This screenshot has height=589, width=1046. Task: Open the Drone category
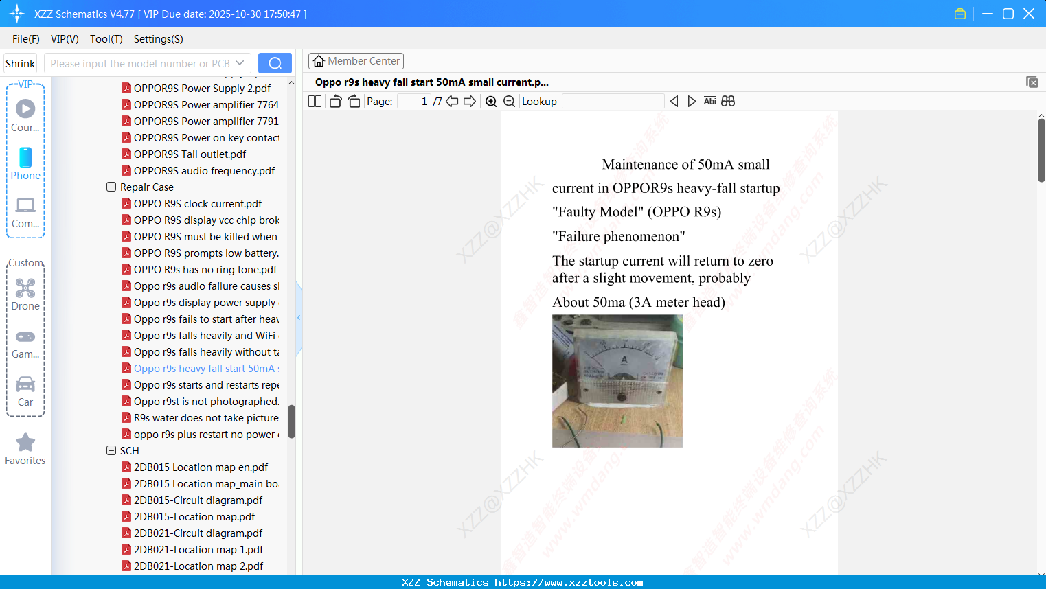(x=25, y=294)
